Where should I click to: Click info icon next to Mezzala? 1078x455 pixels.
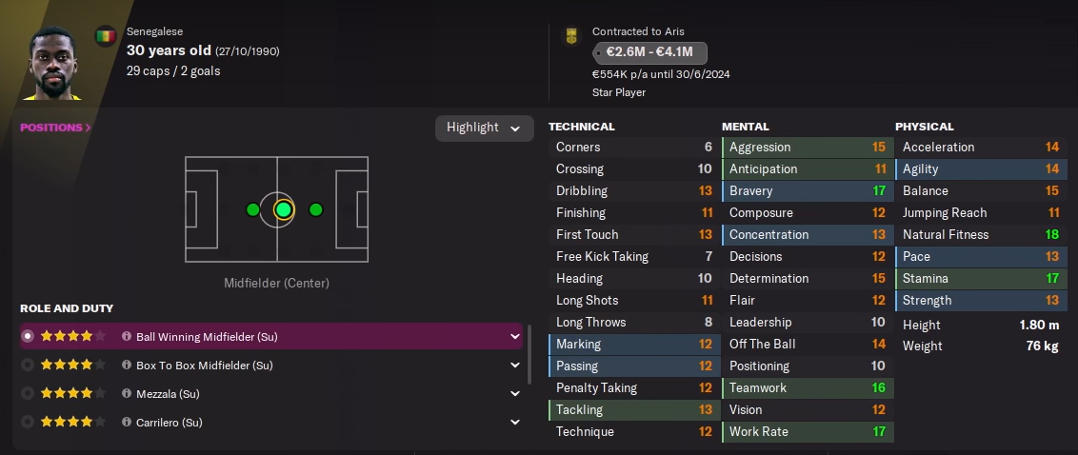[126, 394]
